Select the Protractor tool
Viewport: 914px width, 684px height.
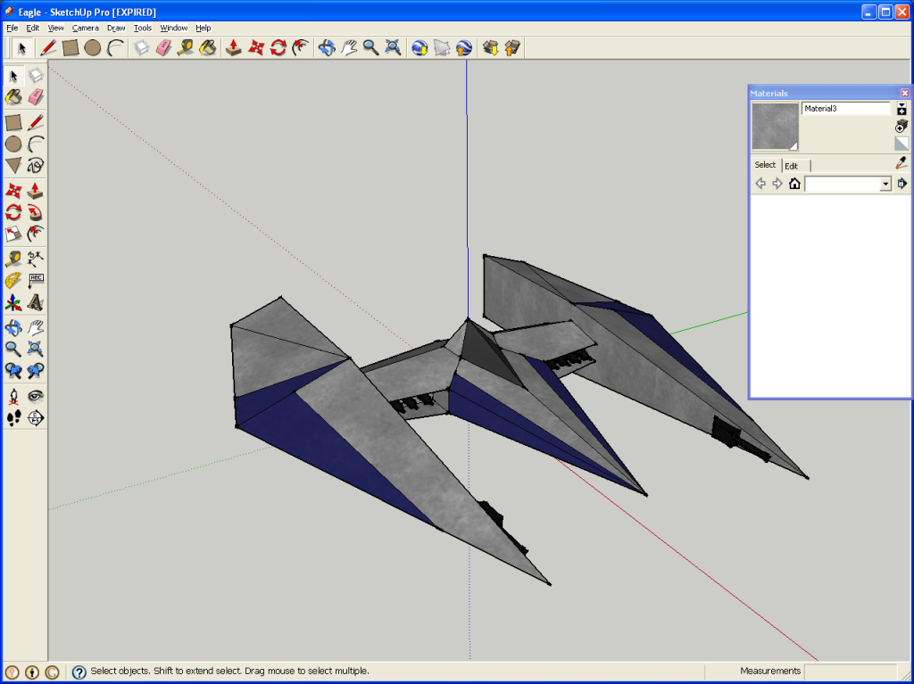coord(13,281)
